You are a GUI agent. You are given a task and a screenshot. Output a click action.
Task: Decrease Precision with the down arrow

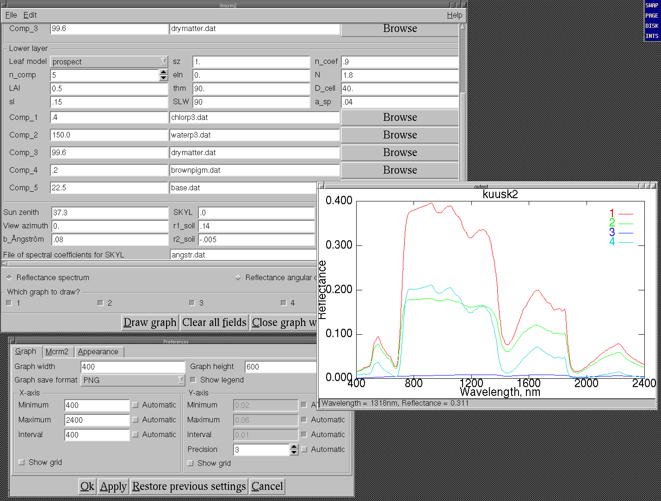tap(294, 452)
